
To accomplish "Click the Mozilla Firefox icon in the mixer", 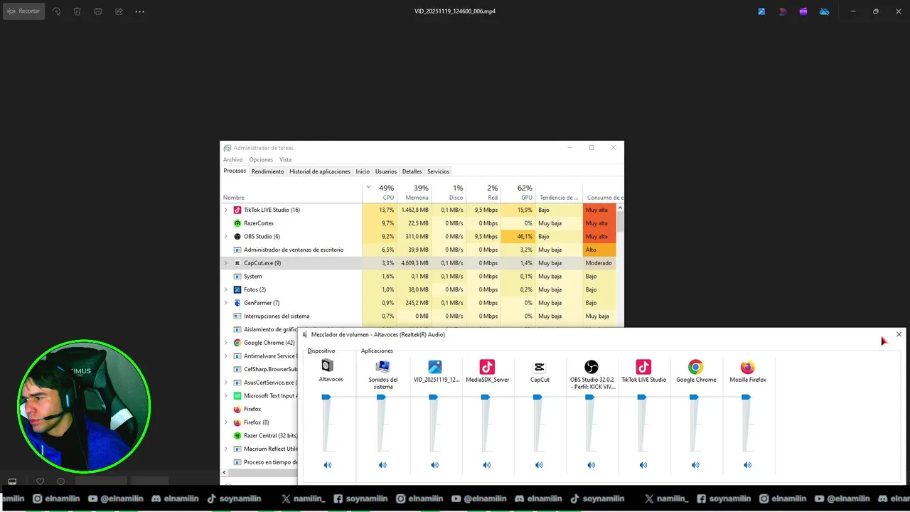I will pyautogui.click(x=747, y=367).
